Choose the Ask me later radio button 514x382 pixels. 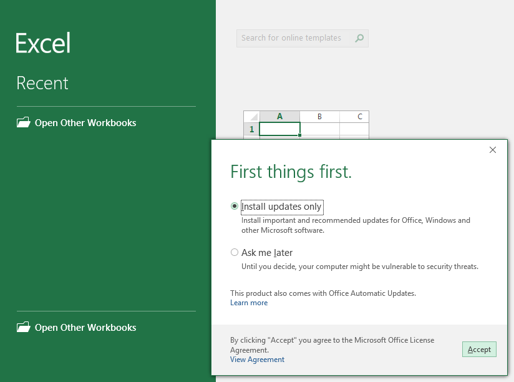pos(234,252)
